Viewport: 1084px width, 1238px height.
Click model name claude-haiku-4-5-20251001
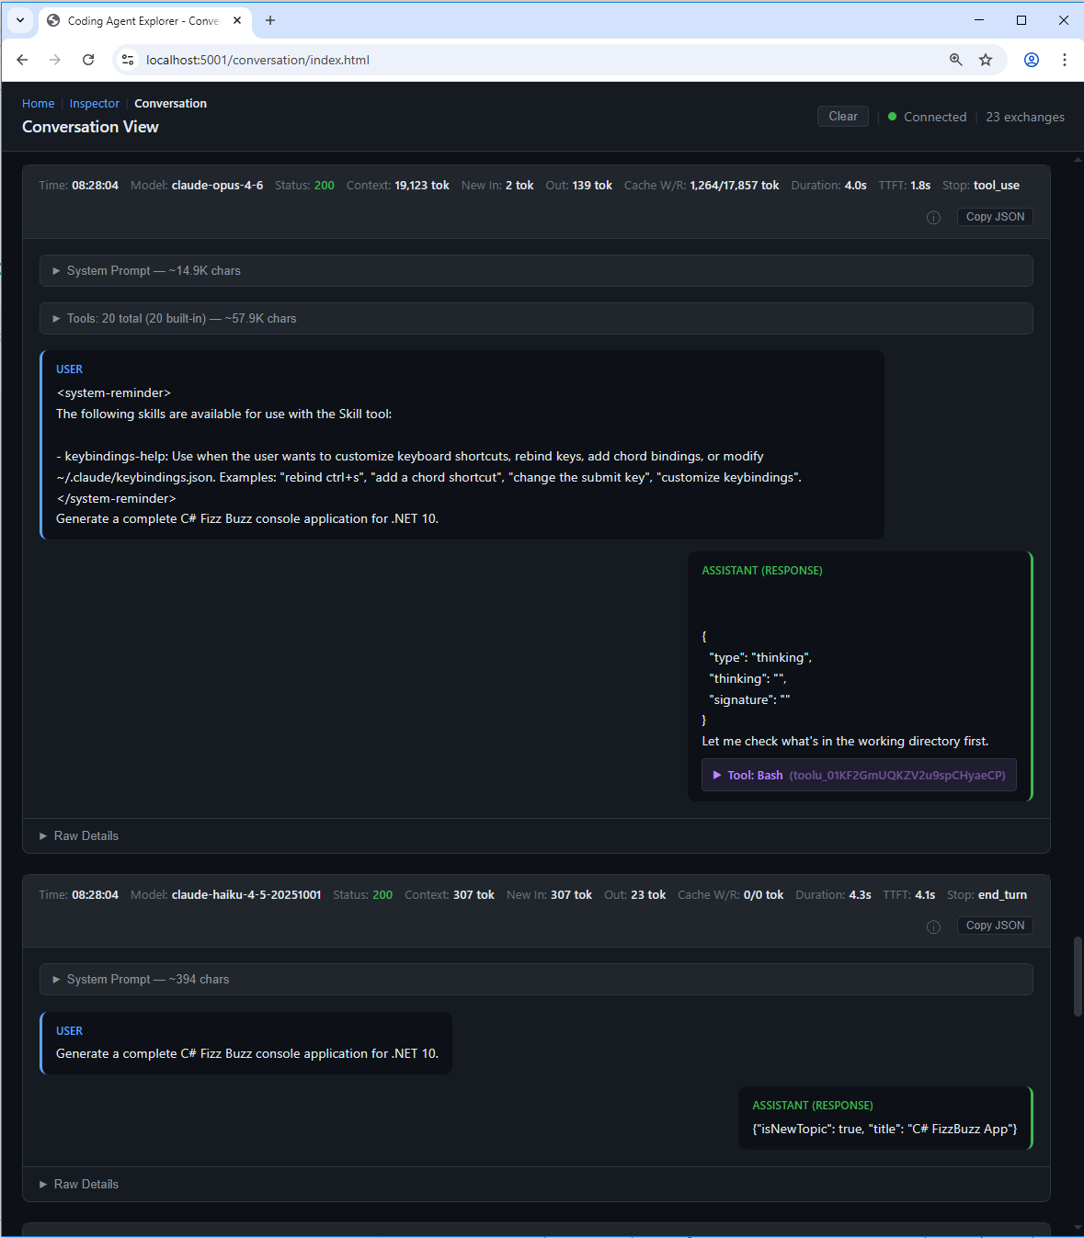coord(246,895)
